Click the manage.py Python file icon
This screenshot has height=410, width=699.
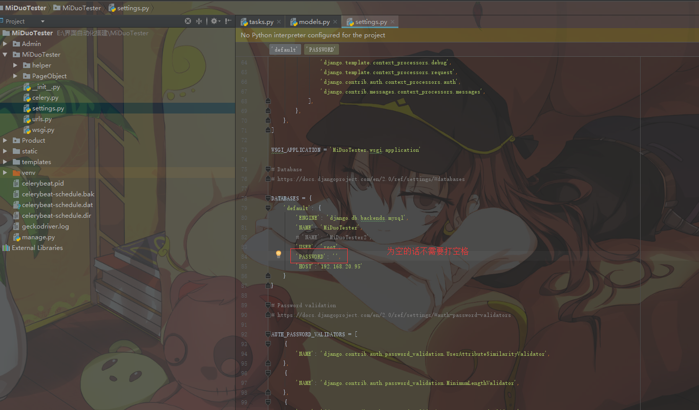pyautogui.click(x=16, y=237)
